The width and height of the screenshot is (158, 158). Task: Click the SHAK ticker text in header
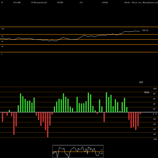coord(105,3)
